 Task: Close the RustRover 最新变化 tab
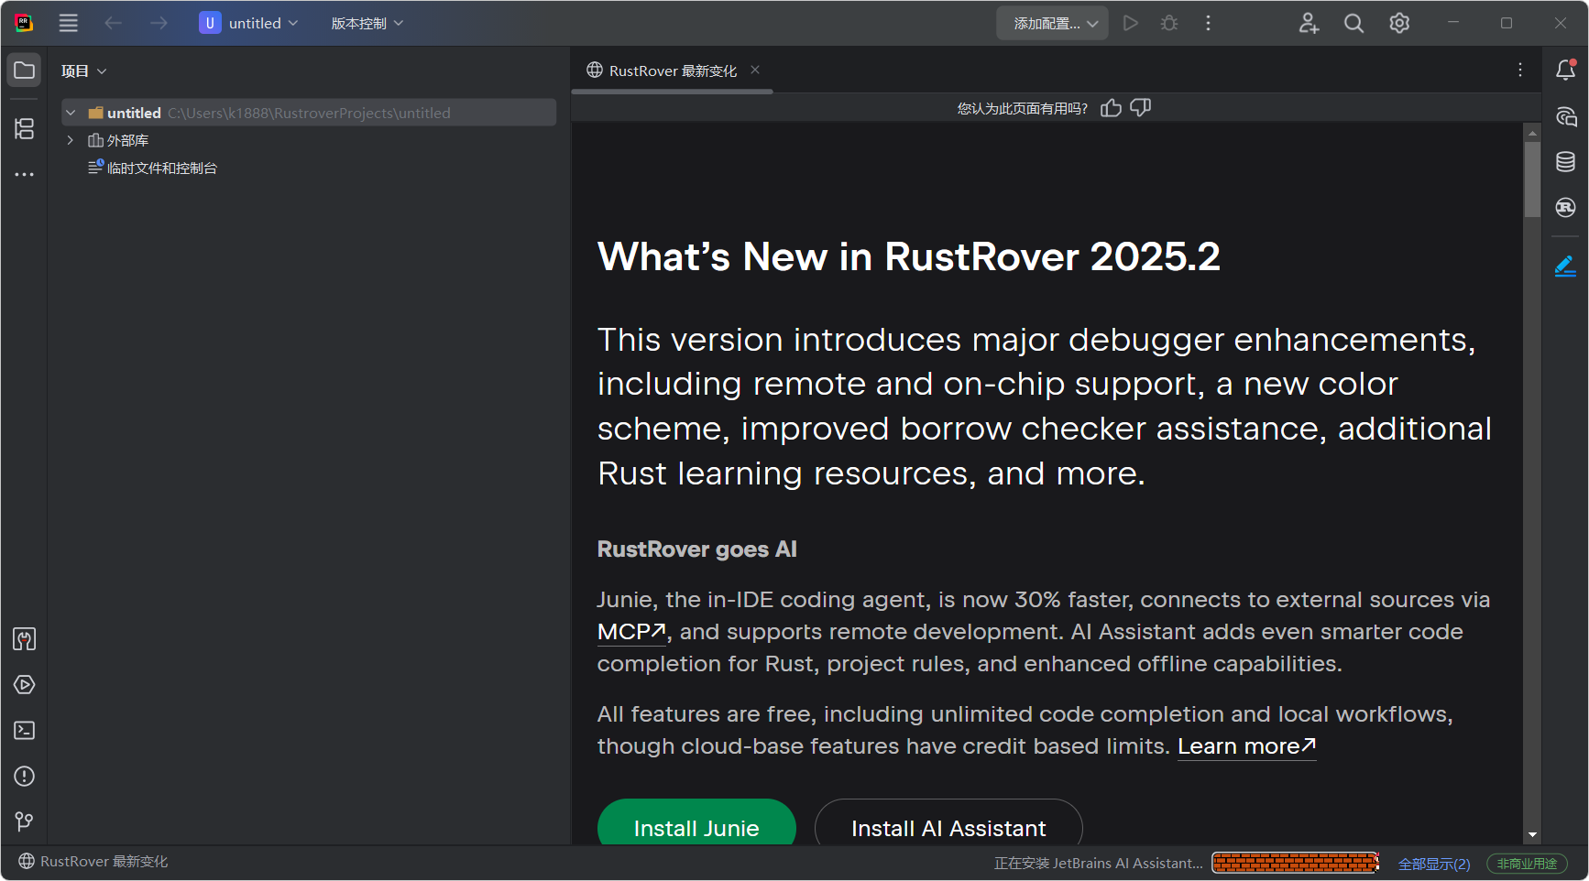(755, 70)
